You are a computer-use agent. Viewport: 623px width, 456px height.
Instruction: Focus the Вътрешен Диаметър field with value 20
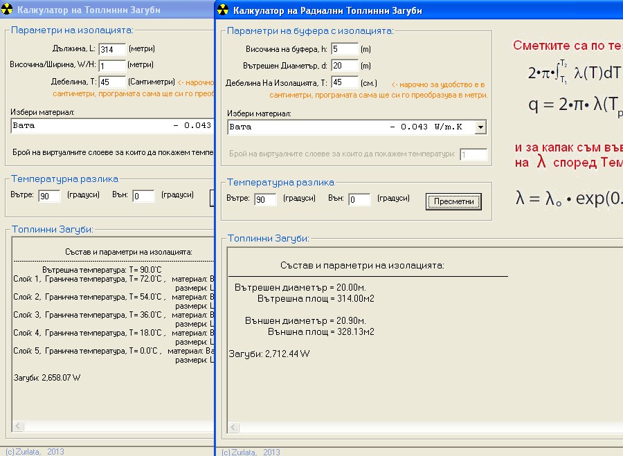pos(344,66)
